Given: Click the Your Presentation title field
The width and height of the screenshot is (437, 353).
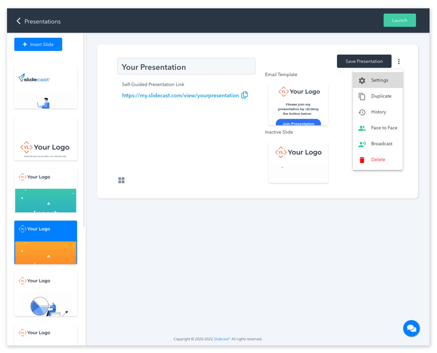Looking at the screenshot, I should tap(186, 66).
